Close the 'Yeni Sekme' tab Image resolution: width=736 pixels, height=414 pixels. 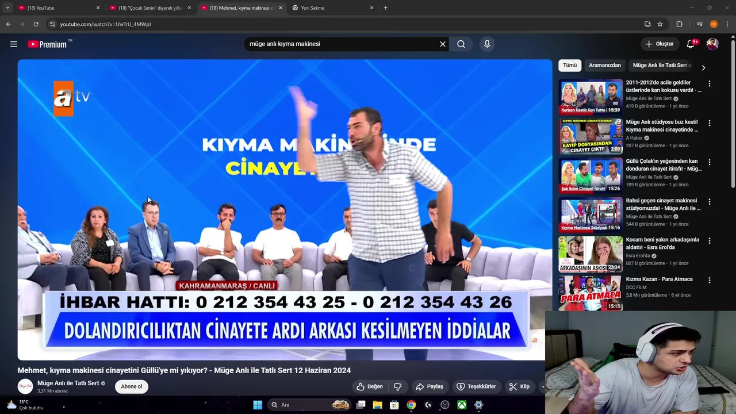coord(371,8)
